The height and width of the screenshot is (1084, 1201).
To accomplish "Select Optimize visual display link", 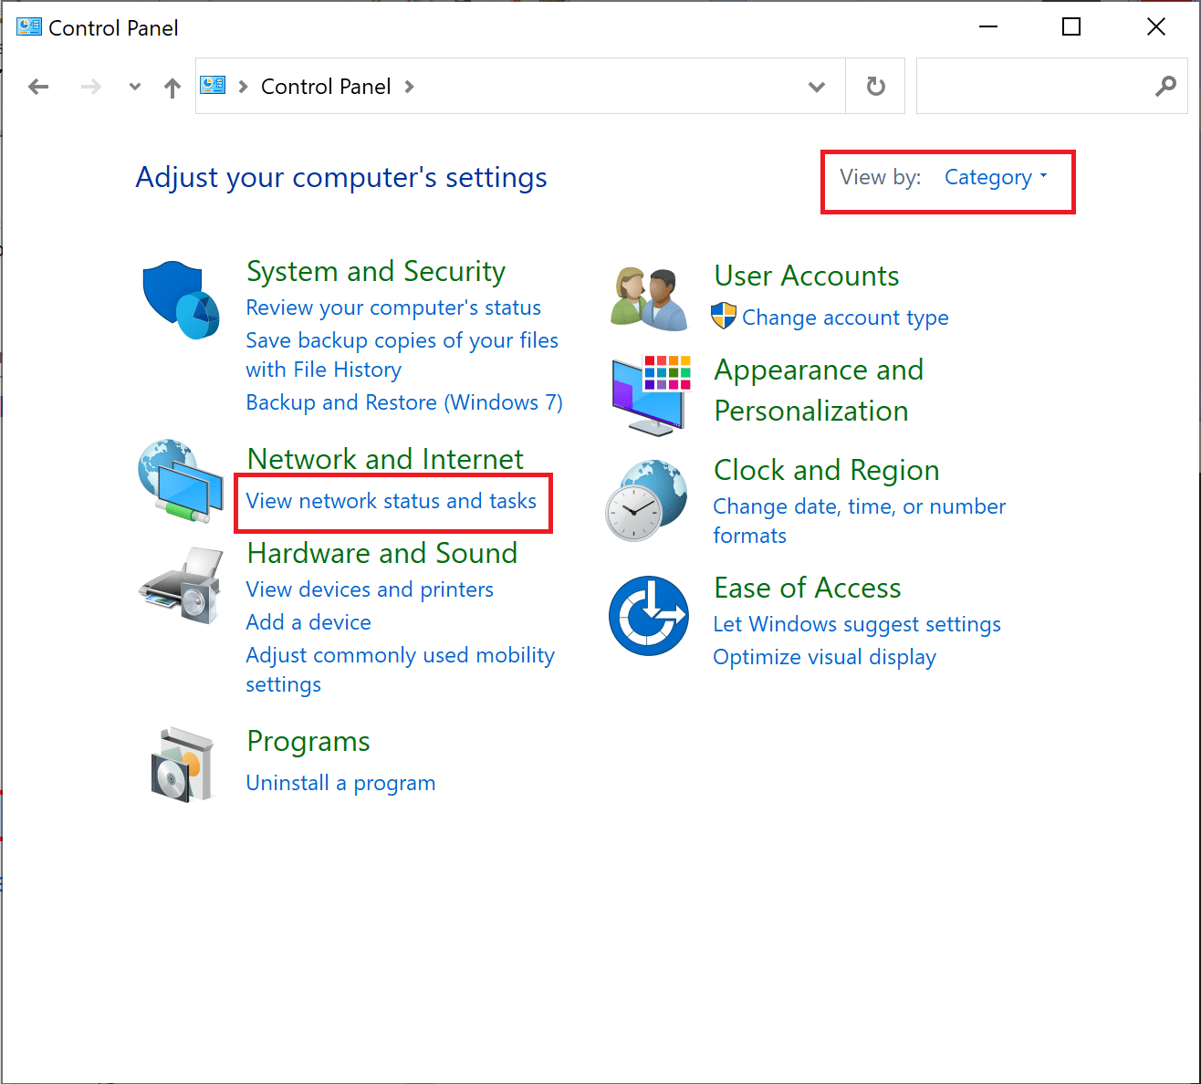I will coord(824,657).
